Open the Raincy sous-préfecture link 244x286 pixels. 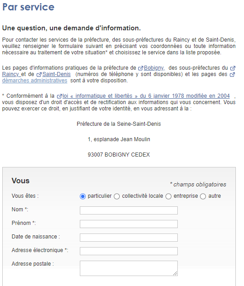tap(10, 74)
